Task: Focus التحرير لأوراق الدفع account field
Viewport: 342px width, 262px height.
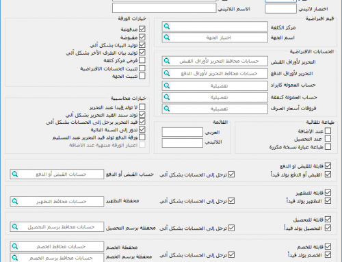Action: 215,73
